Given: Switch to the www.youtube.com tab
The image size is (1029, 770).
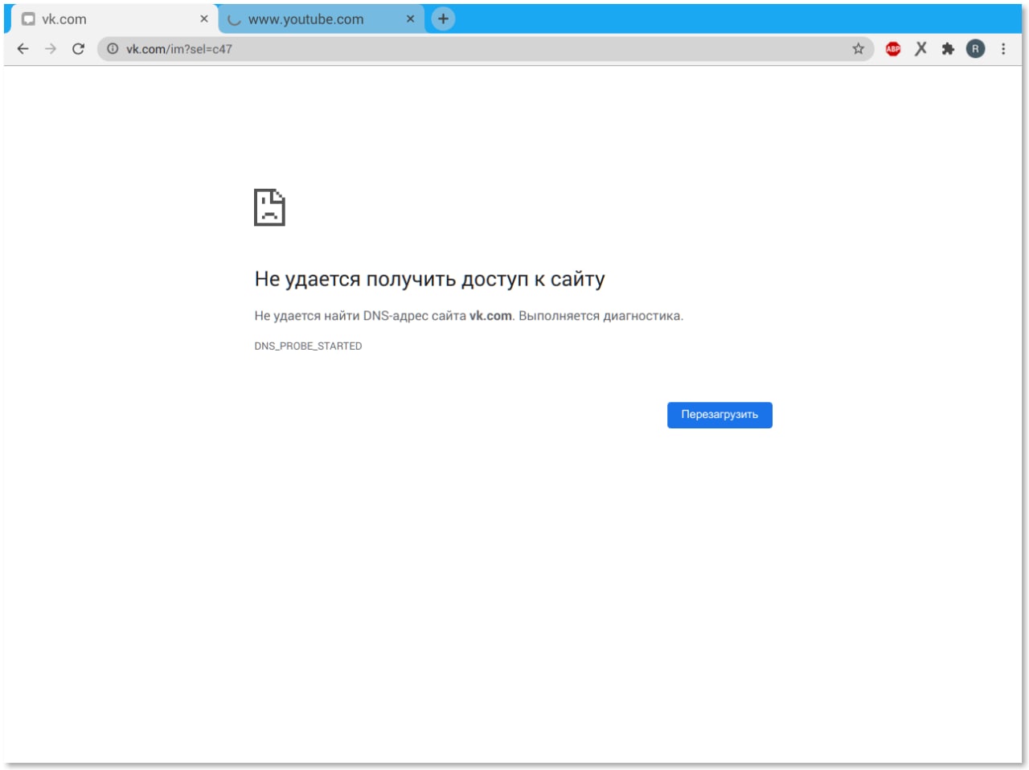Looking at the screenshot, I should tap(322, 19).
